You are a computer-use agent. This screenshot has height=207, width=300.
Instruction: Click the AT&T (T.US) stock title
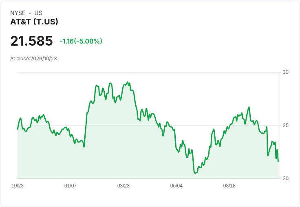click(x=34, y=22)
